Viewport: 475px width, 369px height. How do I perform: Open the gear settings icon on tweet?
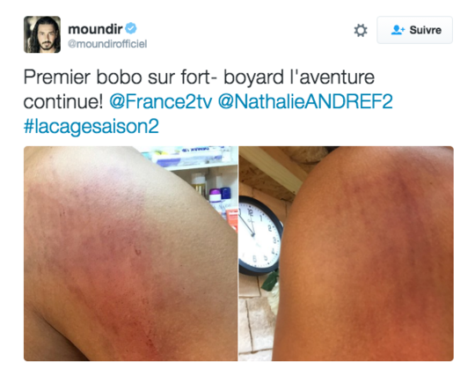[x=361, y=30]
